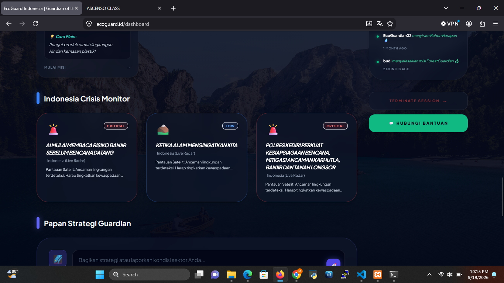Click the feather avatar beside strategy input
The image size is (504, 283).
[58, 259]
